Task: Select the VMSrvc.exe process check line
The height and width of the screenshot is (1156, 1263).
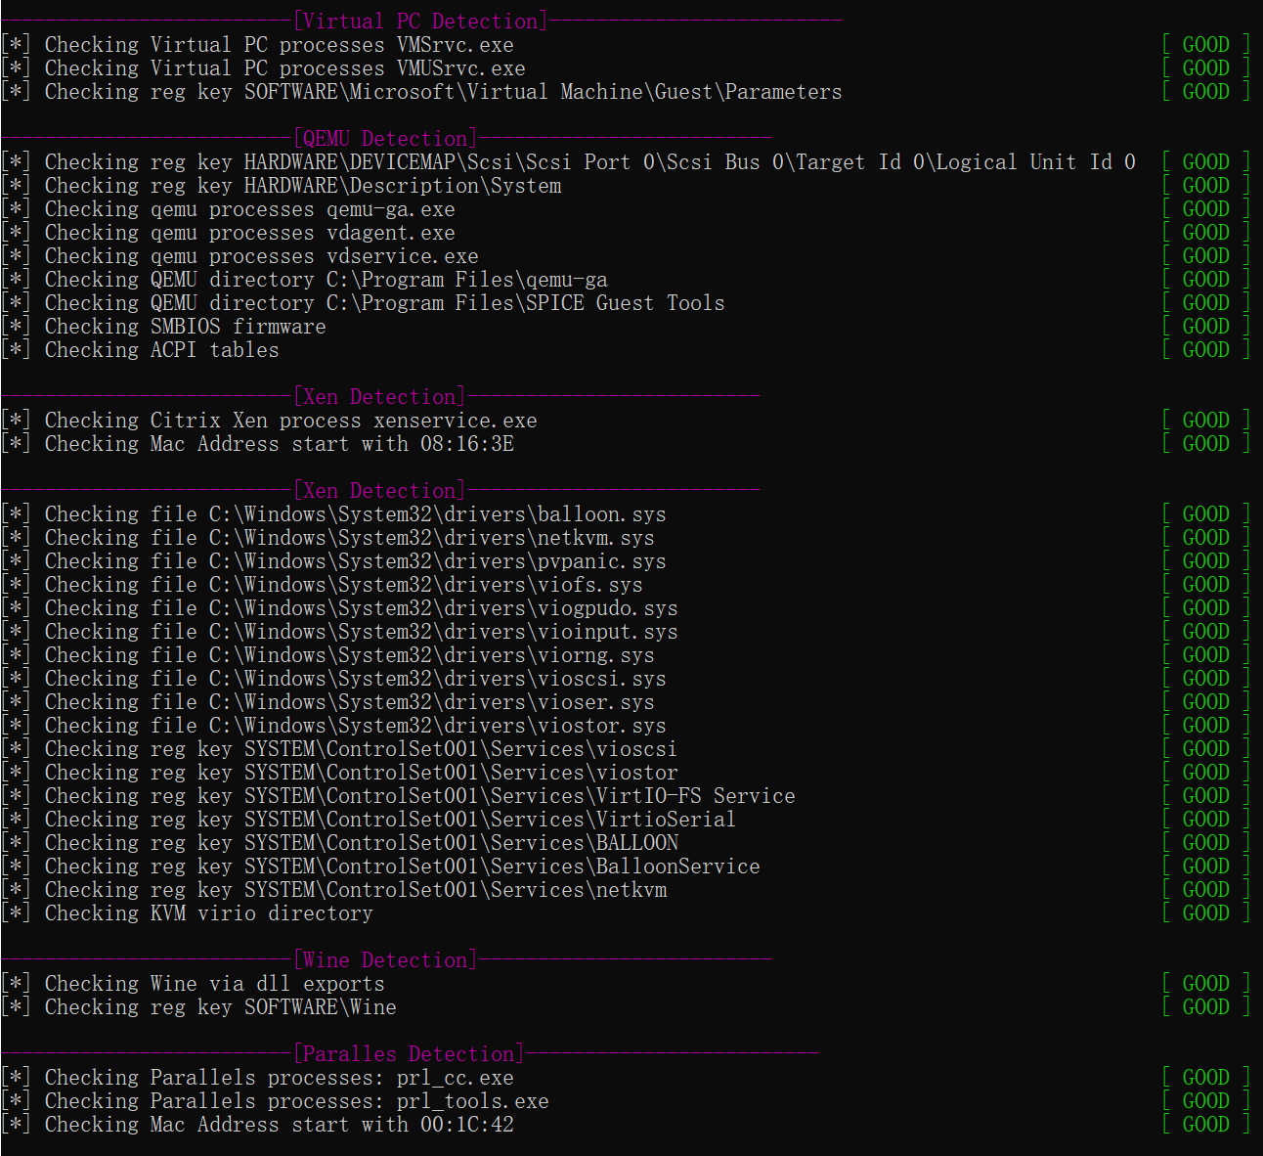Action: pos(257,45)
